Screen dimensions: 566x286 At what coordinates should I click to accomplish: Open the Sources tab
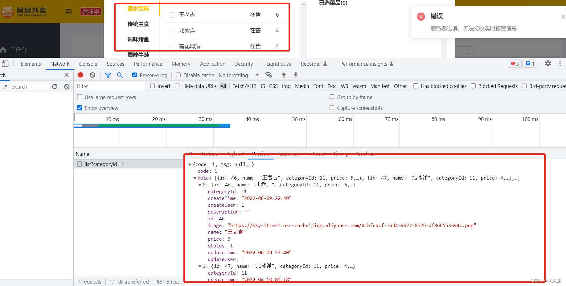click(115, 64)
